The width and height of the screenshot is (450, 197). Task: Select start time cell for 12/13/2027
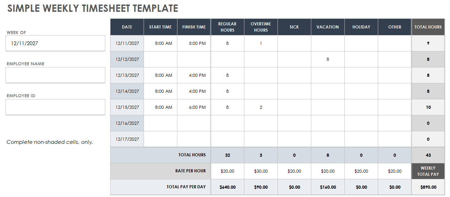point(160,75)
